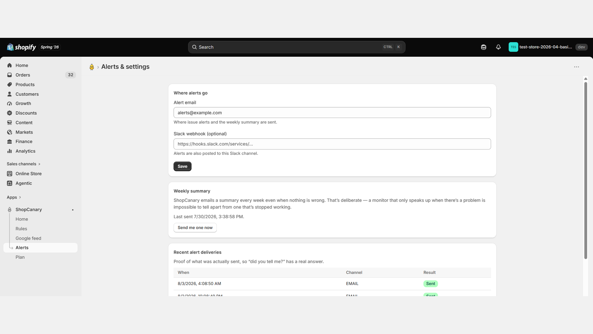The height and width of the screenshot is (334, 593).
Task: Click the Channel column header
Action: click(354, 273)
